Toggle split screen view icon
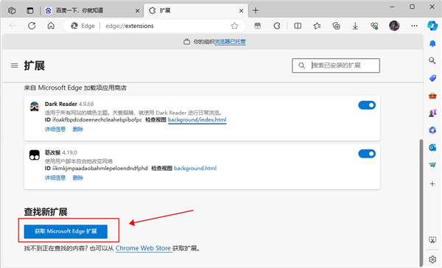 (x=298, y=26)
